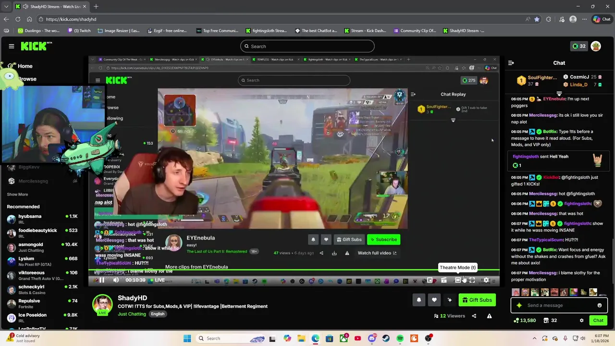The image size is (615, 346).
Task: Click the green Gift Subs button
Action: click(477, 300)
